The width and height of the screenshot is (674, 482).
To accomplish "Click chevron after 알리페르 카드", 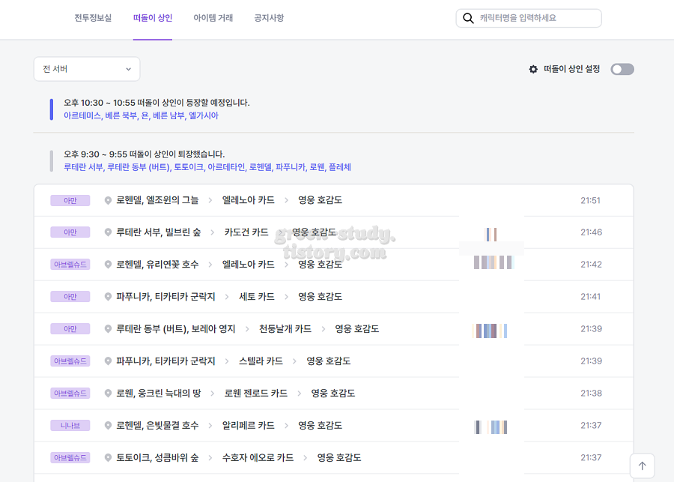I will 286,426.
